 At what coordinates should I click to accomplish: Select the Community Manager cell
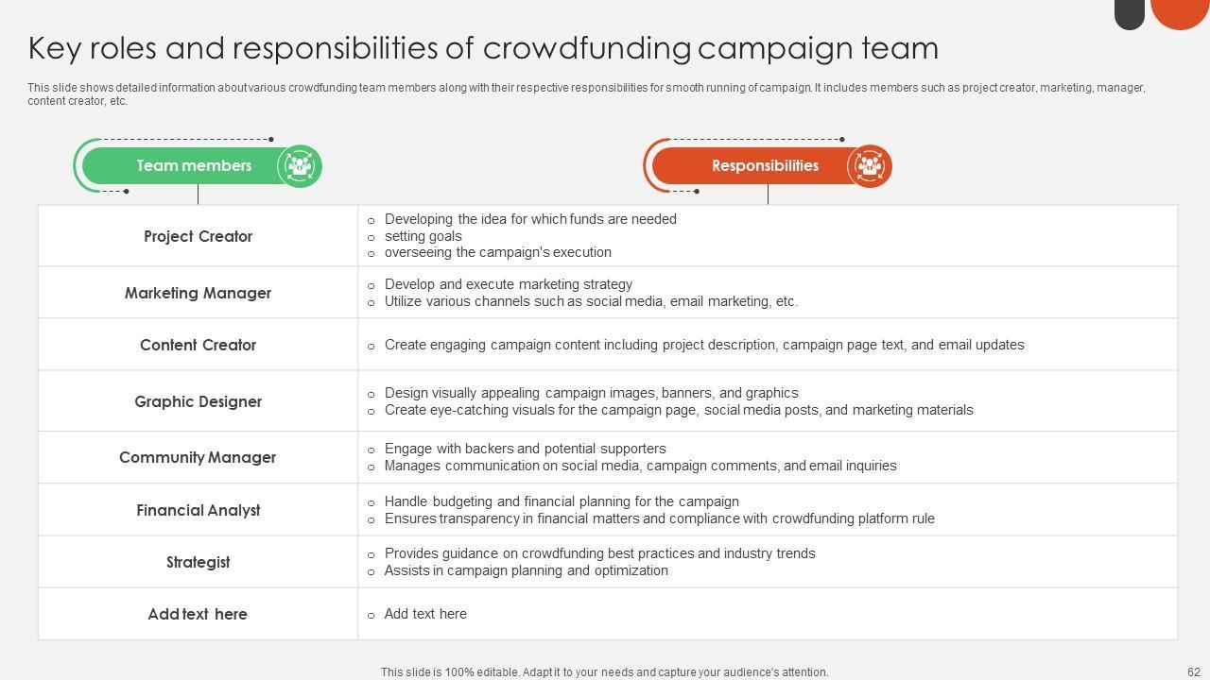198,457
